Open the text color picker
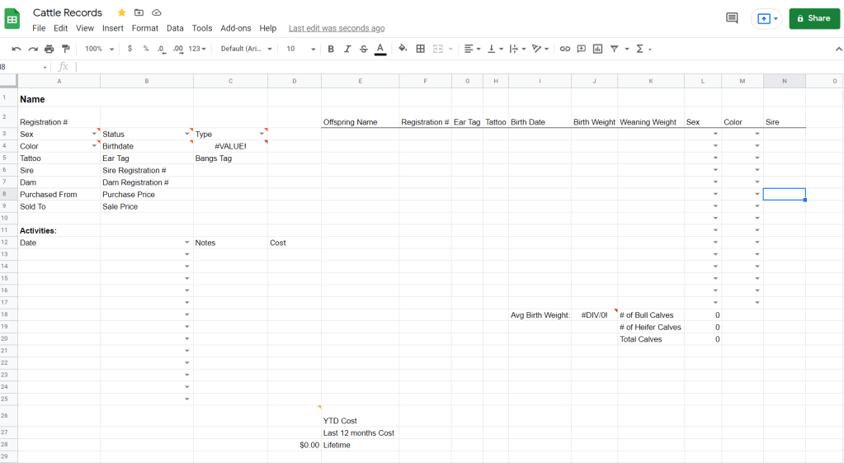This screenshot has width=844, height=463. click(380, 49)
